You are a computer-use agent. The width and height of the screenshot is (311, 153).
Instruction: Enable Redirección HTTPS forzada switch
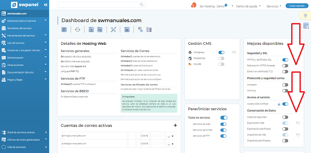[x=285, y=66]
